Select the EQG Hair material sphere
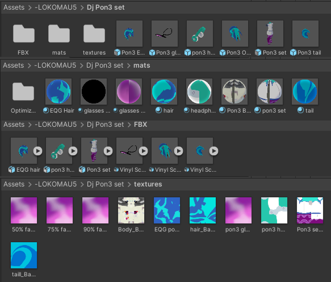This screenshot has width=331, height=282. pyautogui.click(x=58, y=92)
